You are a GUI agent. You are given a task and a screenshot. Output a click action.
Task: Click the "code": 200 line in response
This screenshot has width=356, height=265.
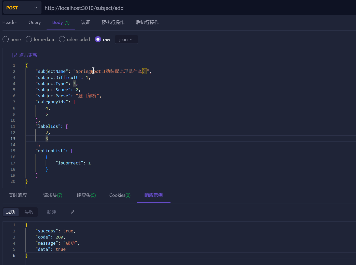[x=50, y=237]
